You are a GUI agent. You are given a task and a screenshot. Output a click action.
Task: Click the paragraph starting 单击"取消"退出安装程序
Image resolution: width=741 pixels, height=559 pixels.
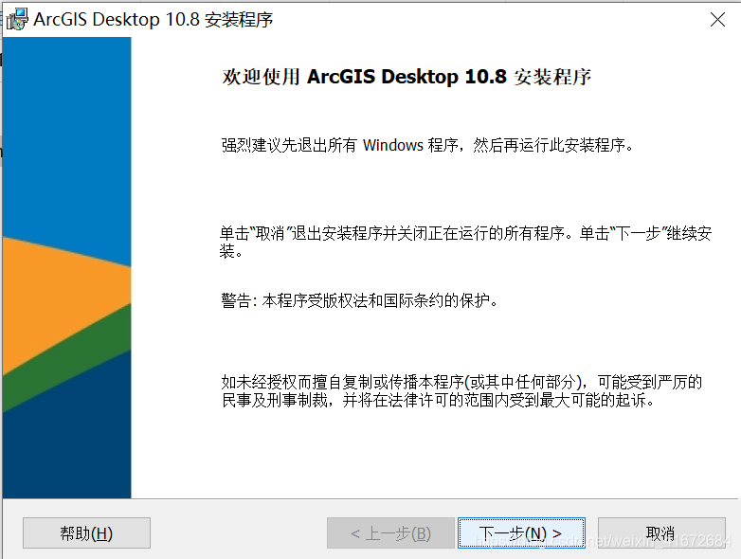pyautogui.click(x=465, y=242)
